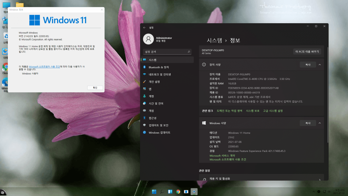Open Windows 업데이트 in sidebar

coord(168,132)
